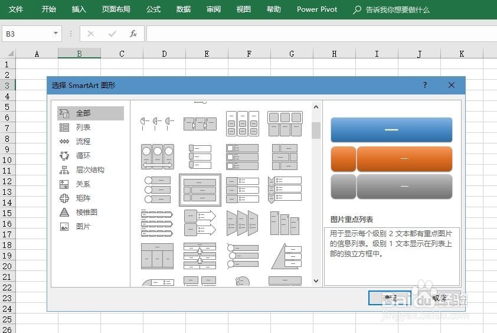
Task: Select row 25 header
Action: point(8,319)
